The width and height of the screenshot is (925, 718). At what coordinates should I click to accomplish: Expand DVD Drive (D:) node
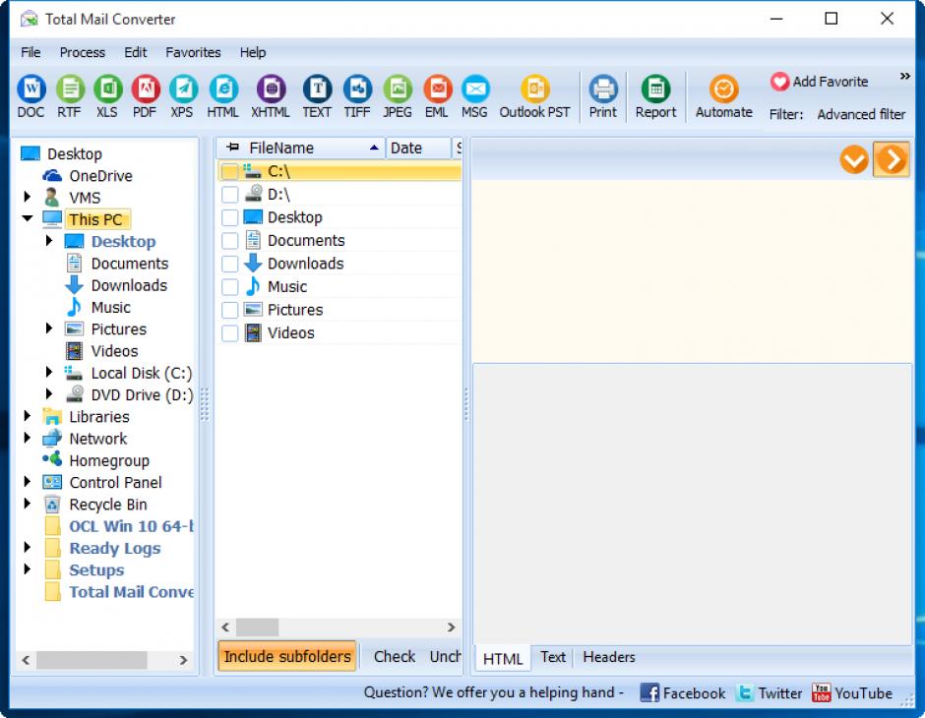pyautogui.click(x=49, y=393)
